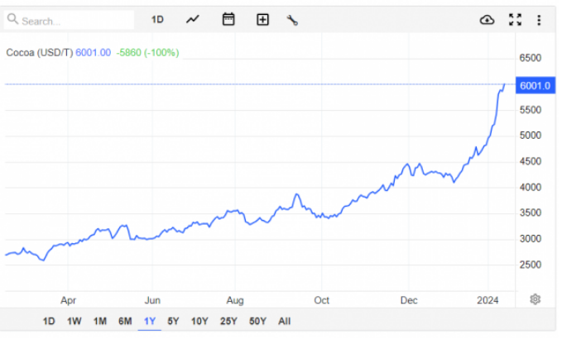Open the 1D interval dropdown in toolbar
Viewport: 562px width, 339px height.
pyautogui.click(x=157, y=20)
